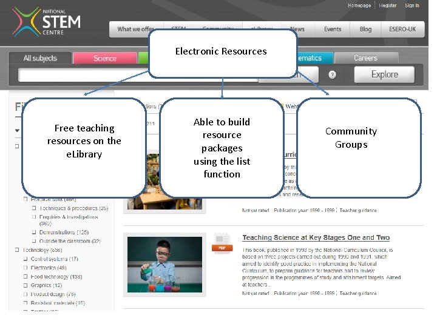
Task: Click the search help question mark icon
Action: (x=332, y=74)
